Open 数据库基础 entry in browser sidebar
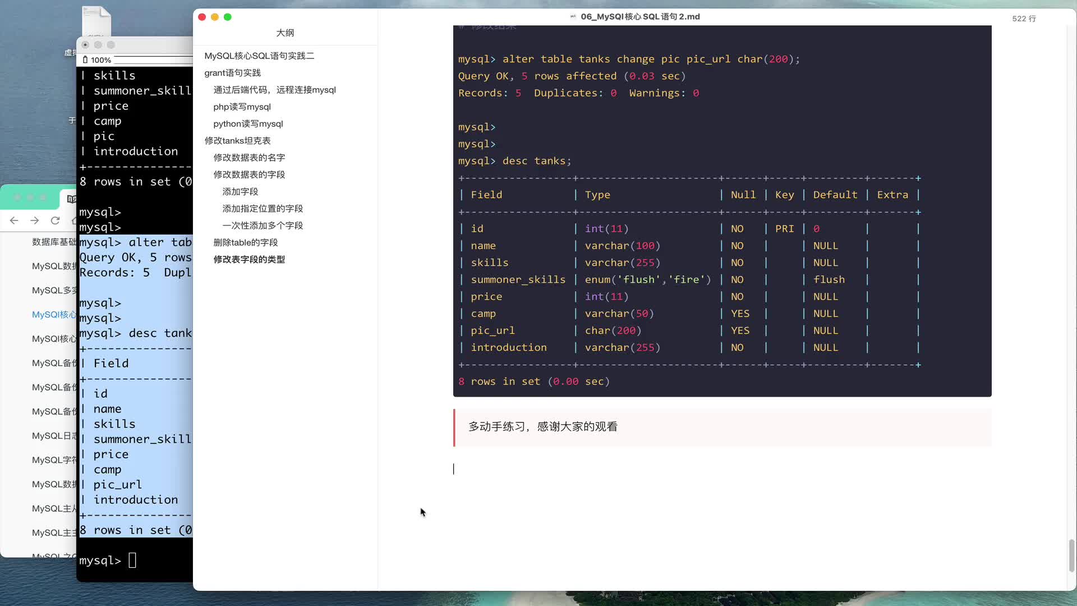This screenshot has width=1077, height=606. (x=53, y=242)
